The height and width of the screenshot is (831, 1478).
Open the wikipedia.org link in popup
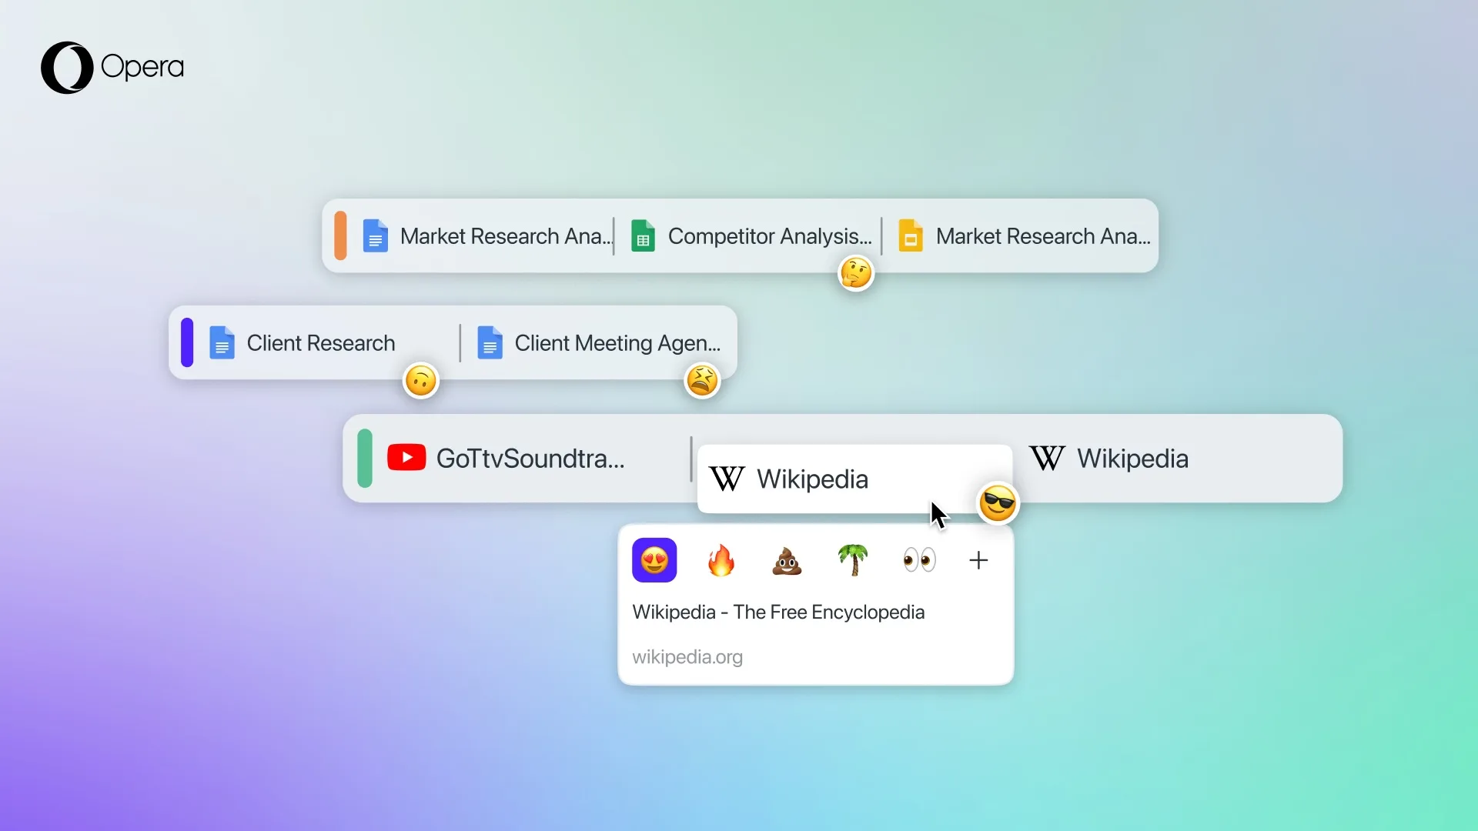point(688,656)
